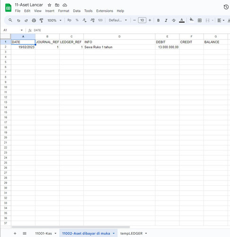230x237 pixels.
Task: Increase font size with plus button
Action: pos(150,20)
